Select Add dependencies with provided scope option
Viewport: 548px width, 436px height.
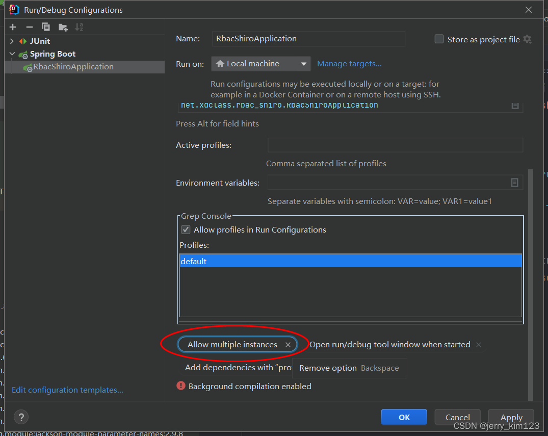click(238, 368)
